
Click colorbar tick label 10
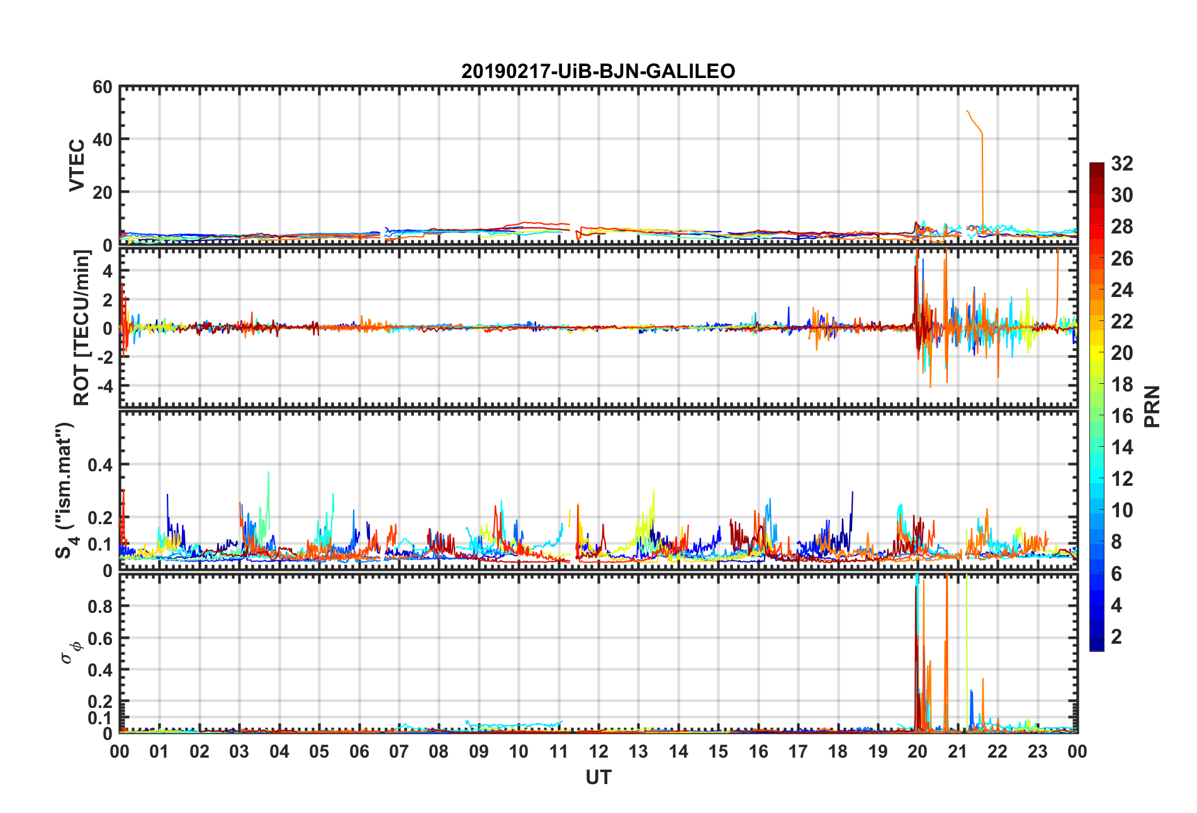pos(1121,510)
